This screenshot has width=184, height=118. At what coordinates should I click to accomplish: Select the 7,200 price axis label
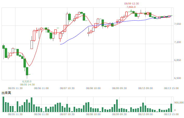177,42
